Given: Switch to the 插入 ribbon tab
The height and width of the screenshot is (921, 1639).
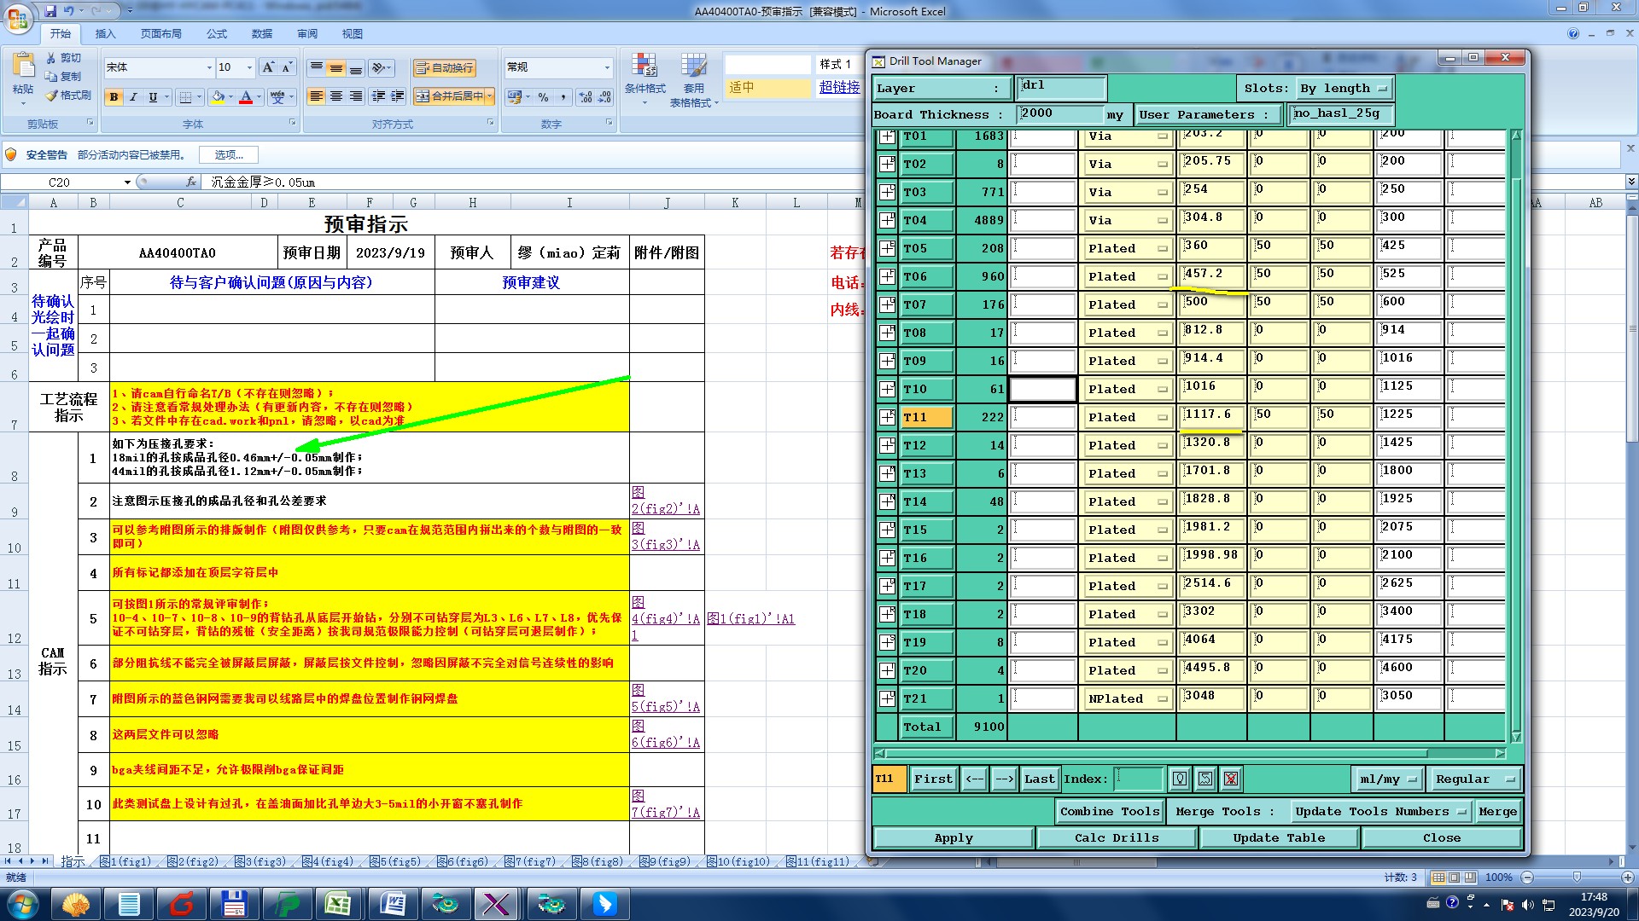Looking at the screenshot, I should 105,34.
